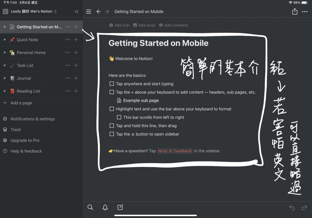Collapse sidebar with double chevron icon
Viewport: 312px width, 218px height.
tap(76, 12)
